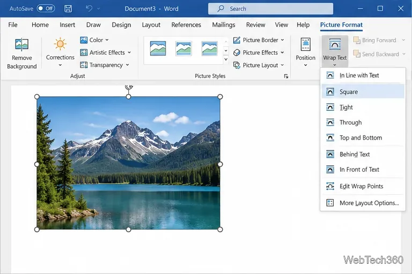Choose Square from the wrap menu
The image size is (412, 274).
click(363, 92)
